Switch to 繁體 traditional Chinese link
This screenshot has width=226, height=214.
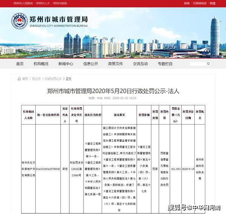212,3
